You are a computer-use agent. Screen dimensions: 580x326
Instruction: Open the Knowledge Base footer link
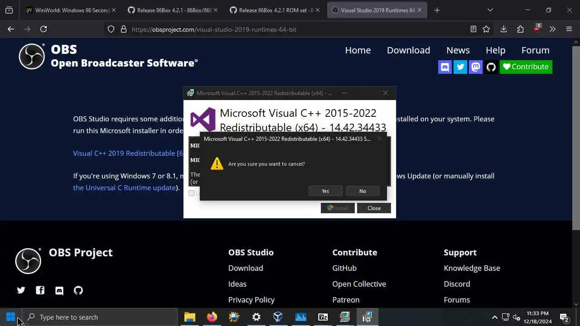[x=472, y=268]
